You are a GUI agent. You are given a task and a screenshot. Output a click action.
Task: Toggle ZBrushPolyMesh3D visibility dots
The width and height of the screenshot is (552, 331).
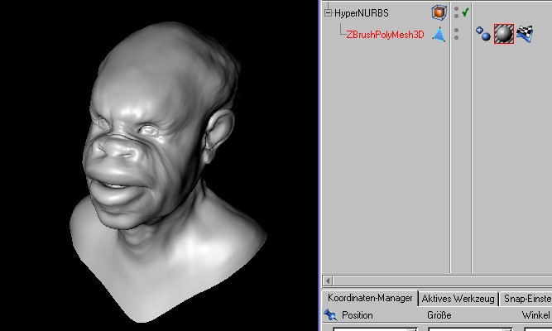(x=455, y=34)
